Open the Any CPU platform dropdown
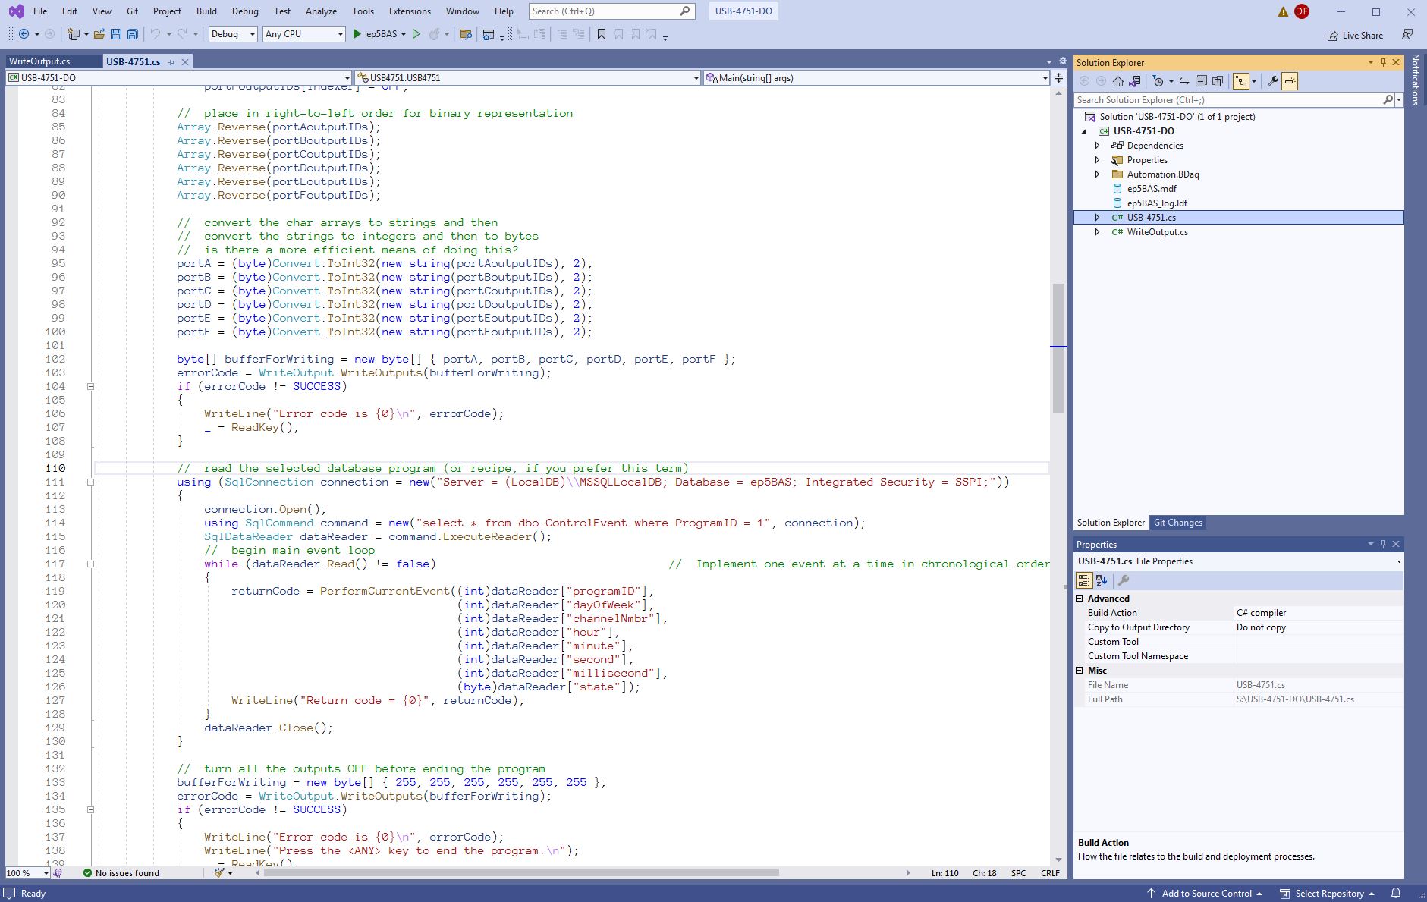 tap(303, 34)
